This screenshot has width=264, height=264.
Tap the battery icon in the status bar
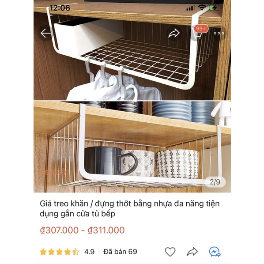click(215, 8)
